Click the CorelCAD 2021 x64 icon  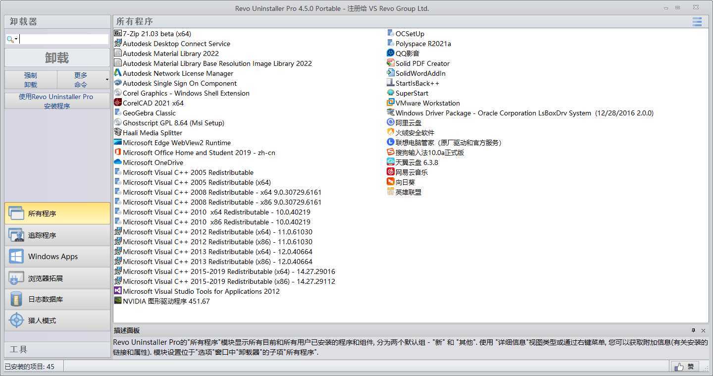tap(118, 103)
